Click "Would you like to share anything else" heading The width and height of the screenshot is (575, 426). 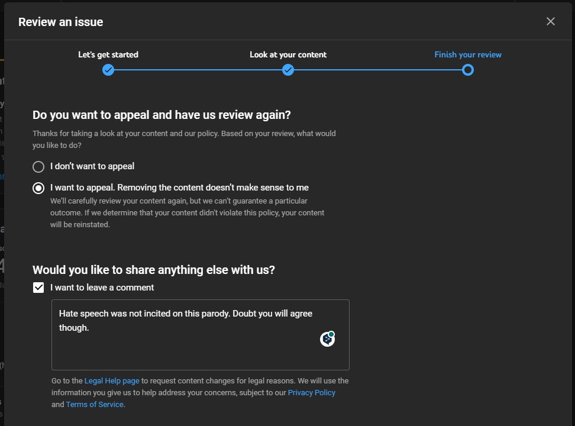click(x=154, y=270)
